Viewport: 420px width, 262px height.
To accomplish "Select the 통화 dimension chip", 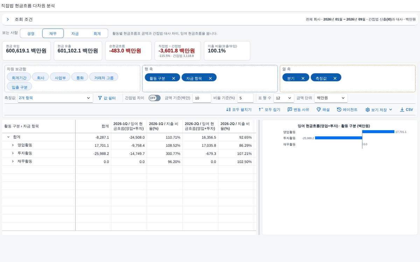I will pos(80,78).
